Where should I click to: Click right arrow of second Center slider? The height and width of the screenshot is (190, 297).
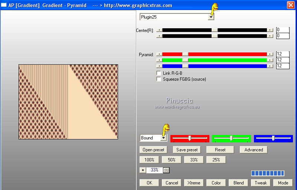270,36
